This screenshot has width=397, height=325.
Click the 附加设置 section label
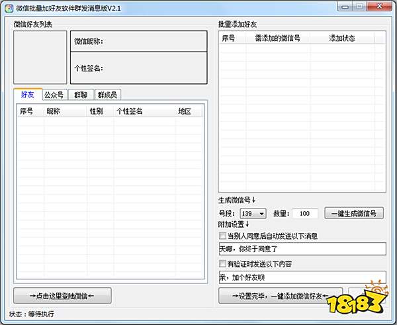pos(234,224)
